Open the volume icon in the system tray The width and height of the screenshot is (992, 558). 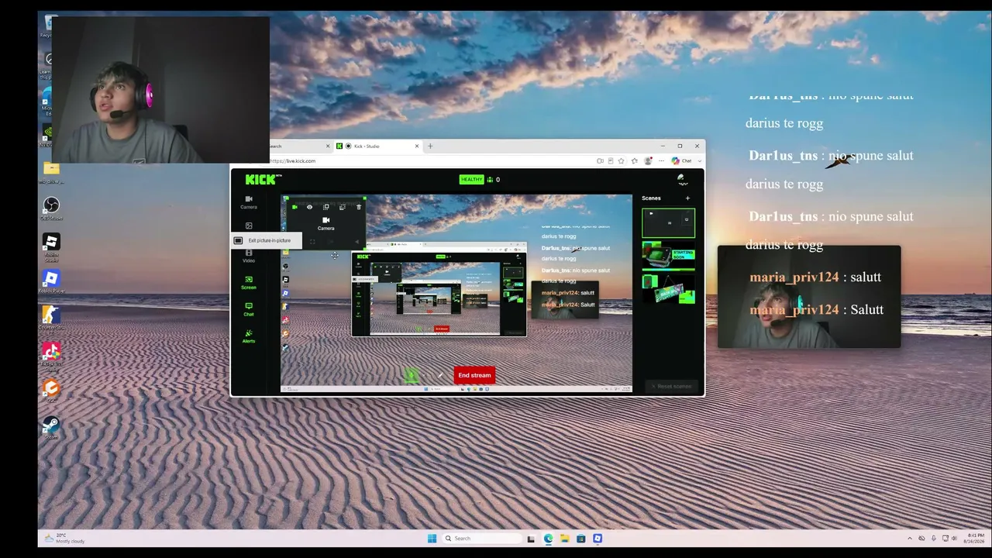coord(954,539)
